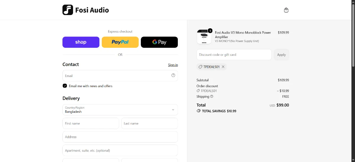Remove the TPDEALS01 discount code
The height and width of the screenshot is (162, 355).
pyautogui.click(x=223, y=67)
